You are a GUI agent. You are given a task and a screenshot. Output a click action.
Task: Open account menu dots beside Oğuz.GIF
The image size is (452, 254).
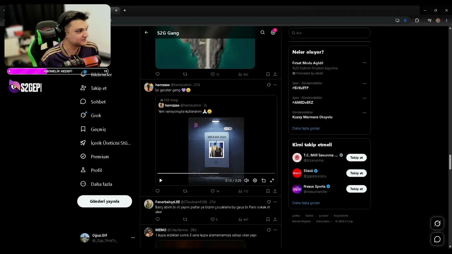click(x=133, y=238)
